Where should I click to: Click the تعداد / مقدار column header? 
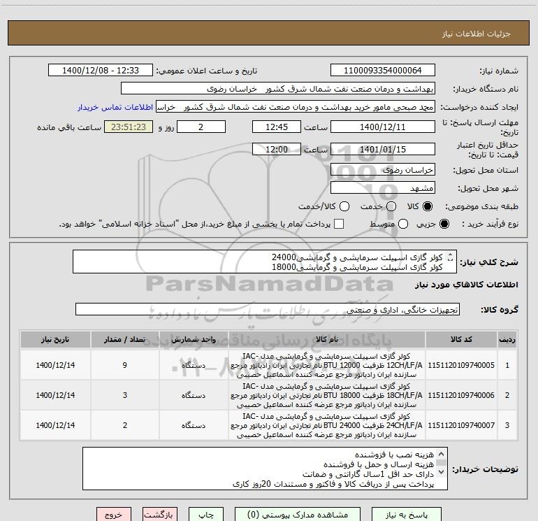click(125, 339)
